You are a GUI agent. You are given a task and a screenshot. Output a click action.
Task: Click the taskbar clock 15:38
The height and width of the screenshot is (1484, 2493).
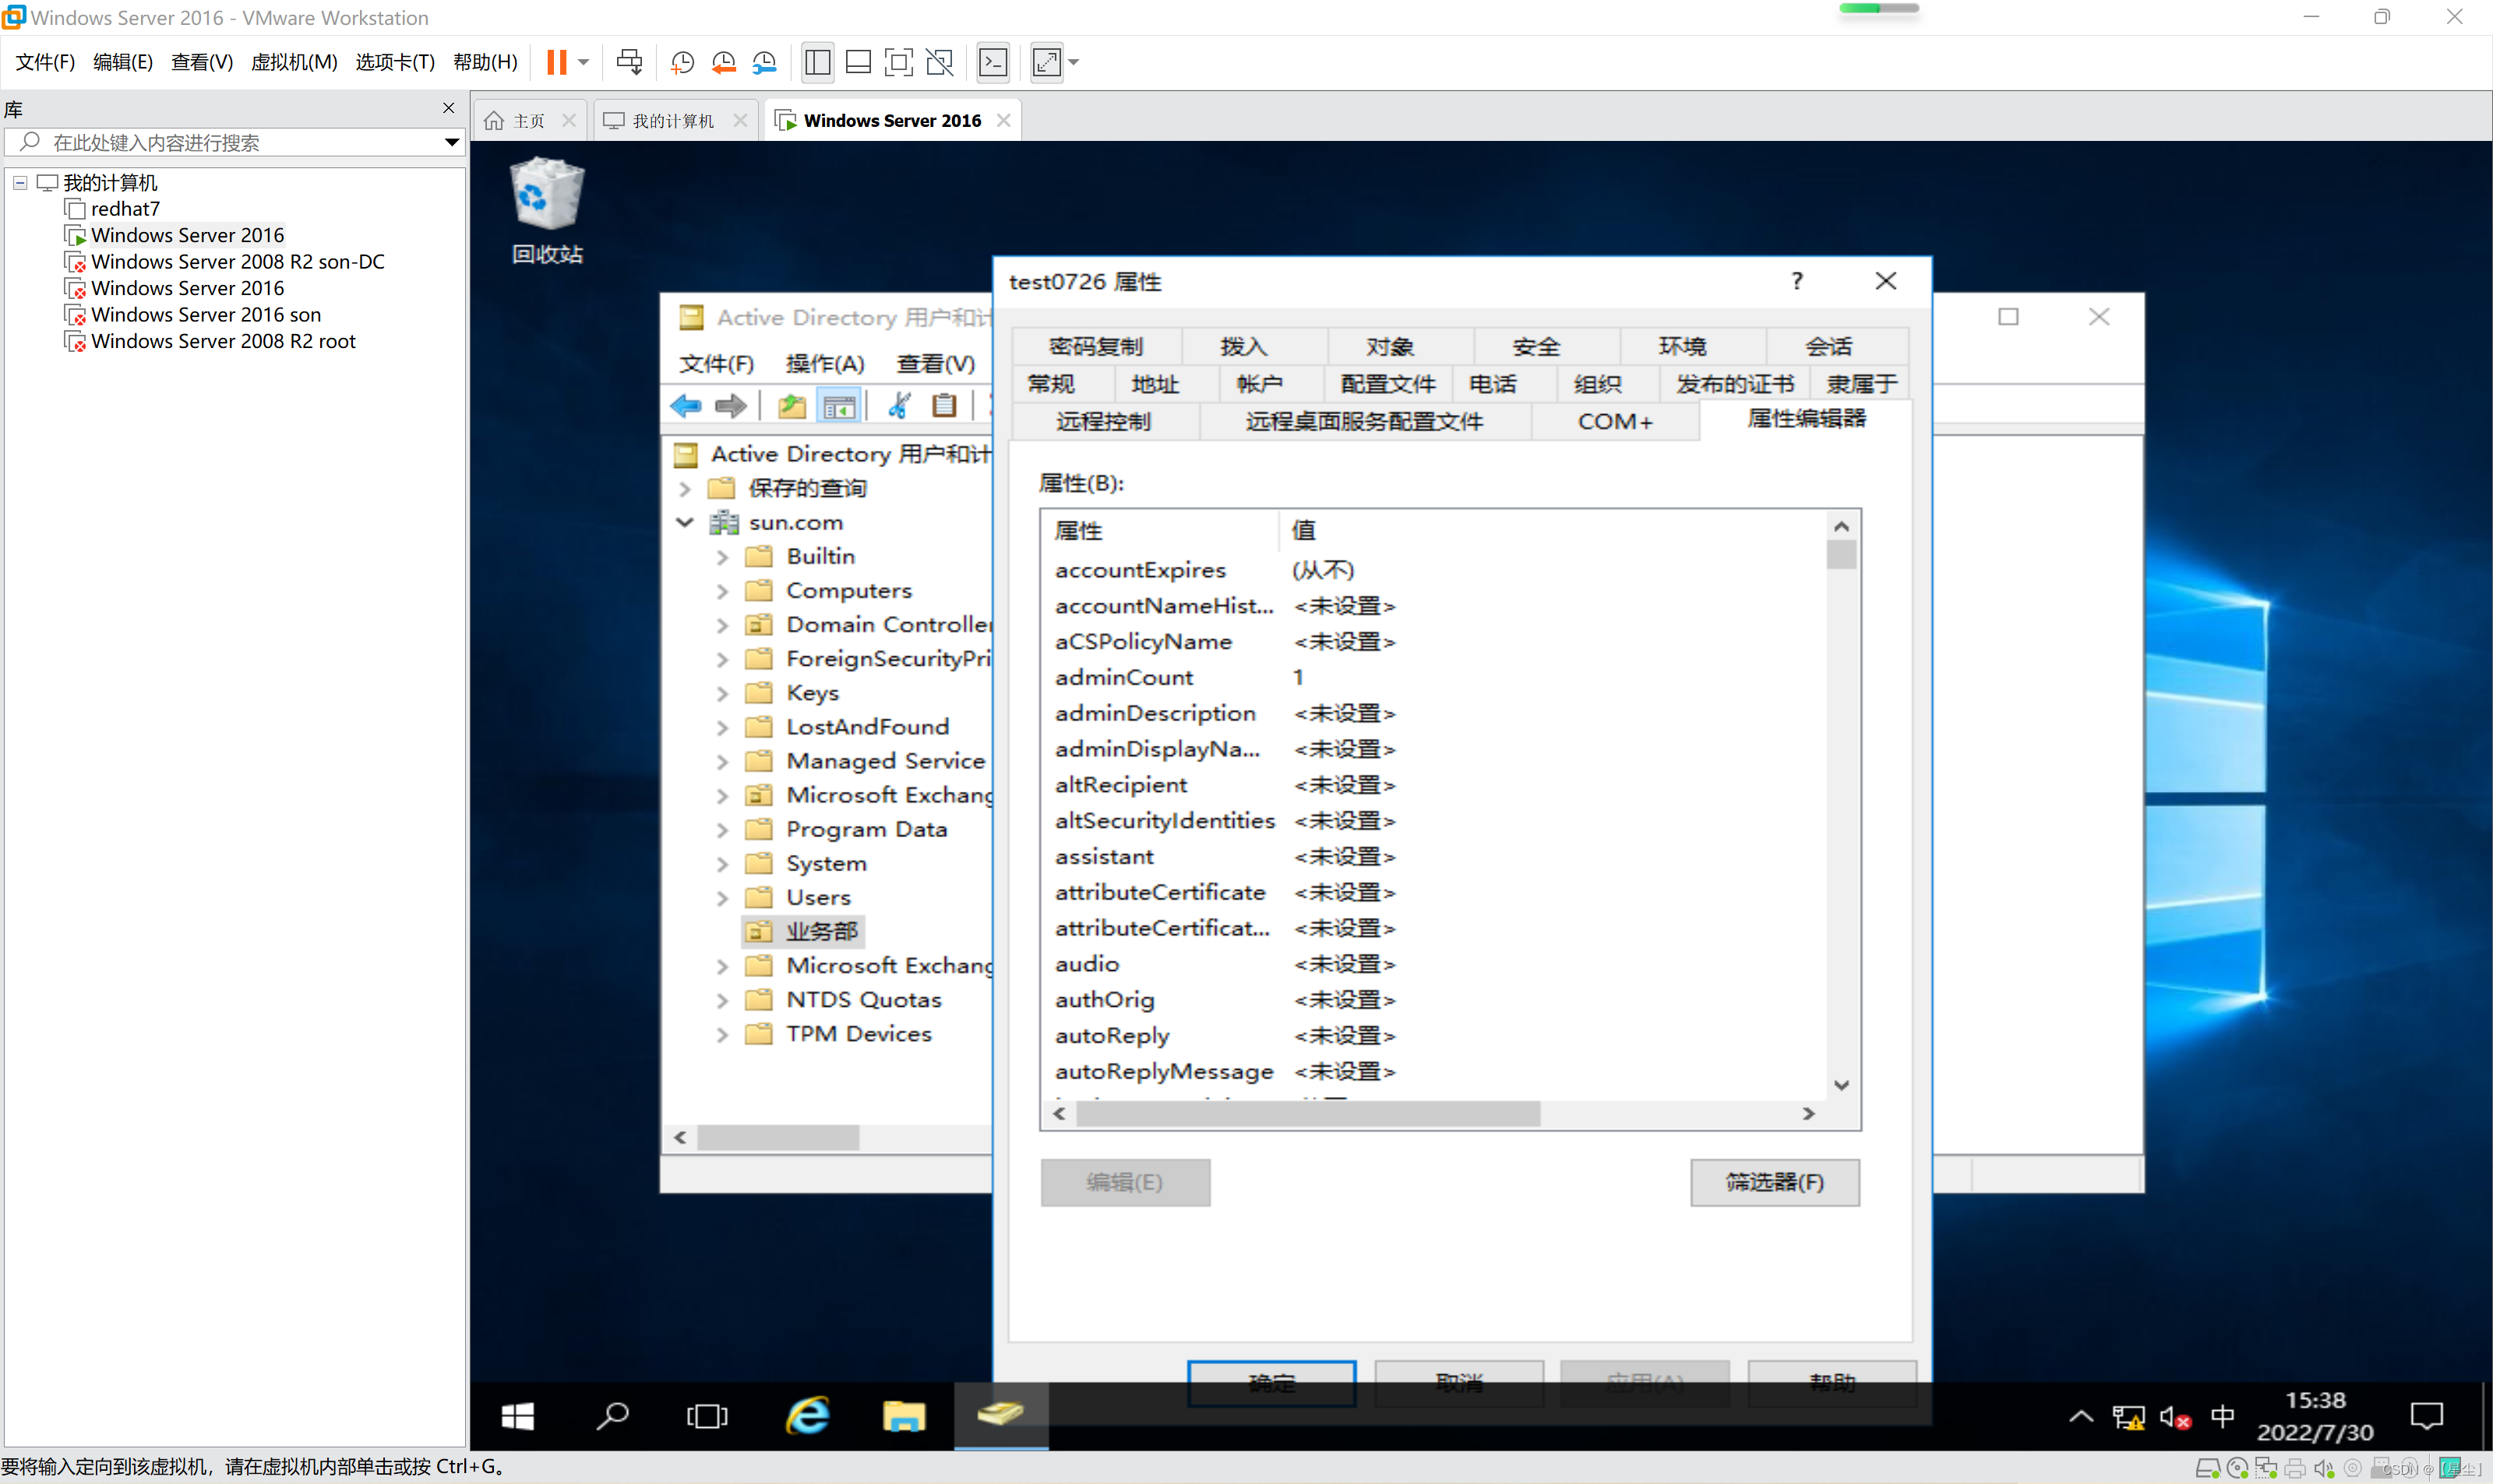click(x=2315, y=1400)
